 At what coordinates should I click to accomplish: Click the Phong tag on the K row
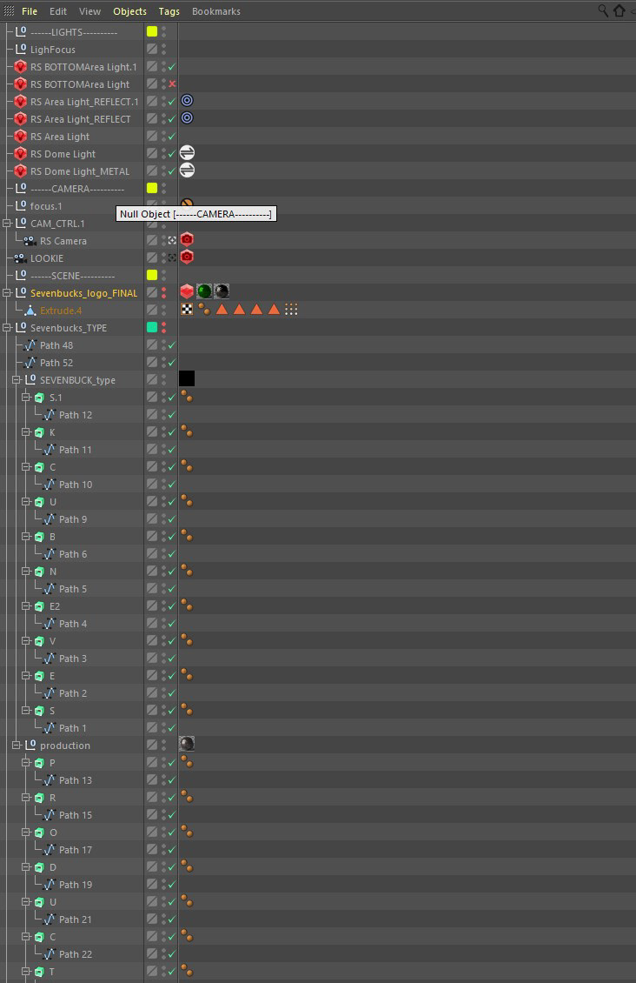pyautogui.click(x=187, y=431)
